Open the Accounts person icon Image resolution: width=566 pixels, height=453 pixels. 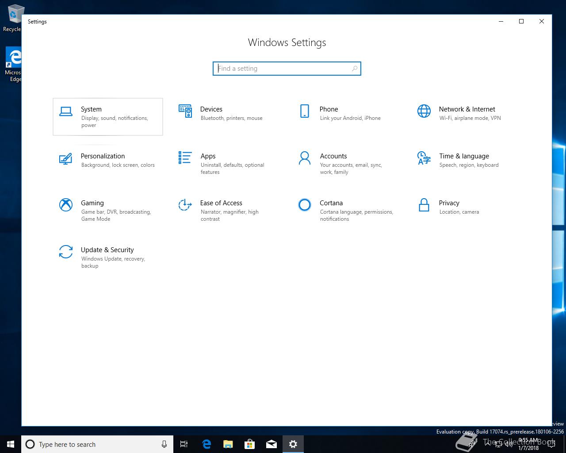pos(305,158)
